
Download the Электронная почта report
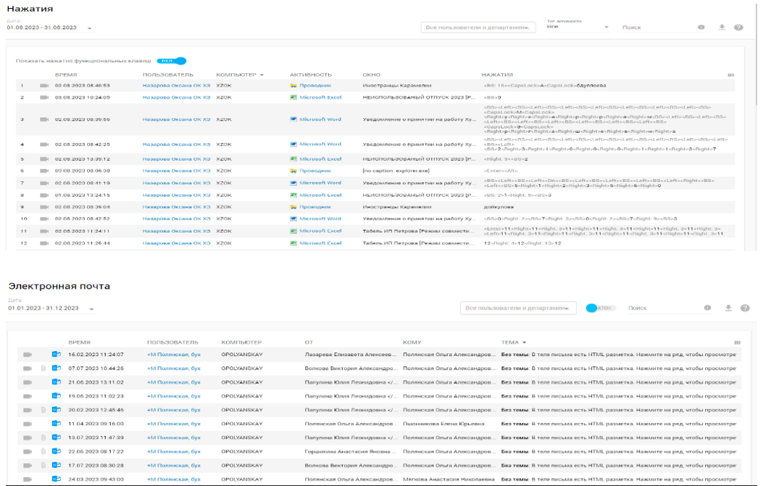(x=728, y=308)
